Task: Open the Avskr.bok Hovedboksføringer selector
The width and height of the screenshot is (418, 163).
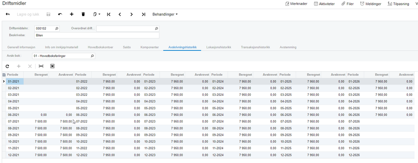Action: [64, 56]
